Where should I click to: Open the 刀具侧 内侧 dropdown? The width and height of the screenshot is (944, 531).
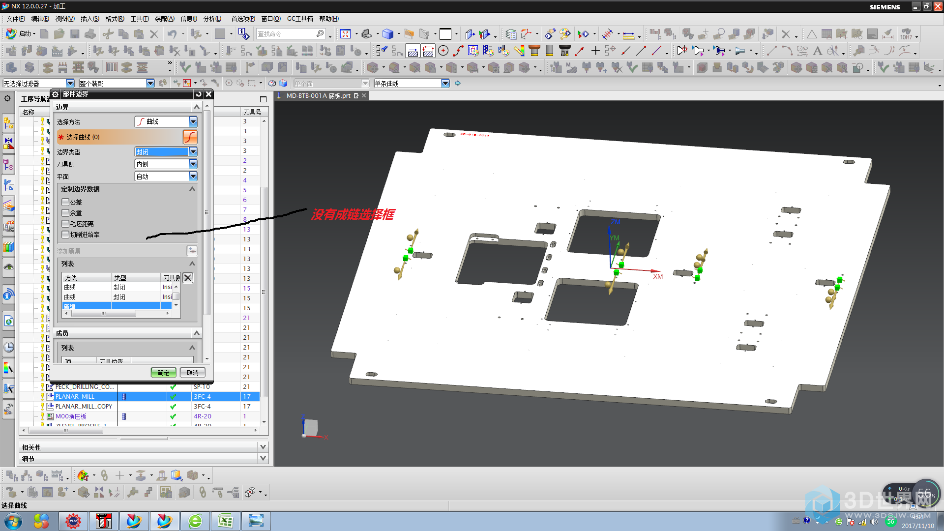(166, 164)
